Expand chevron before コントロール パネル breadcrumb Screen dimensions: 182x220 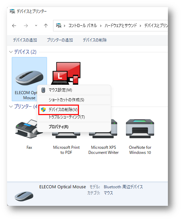click(64, 26)
